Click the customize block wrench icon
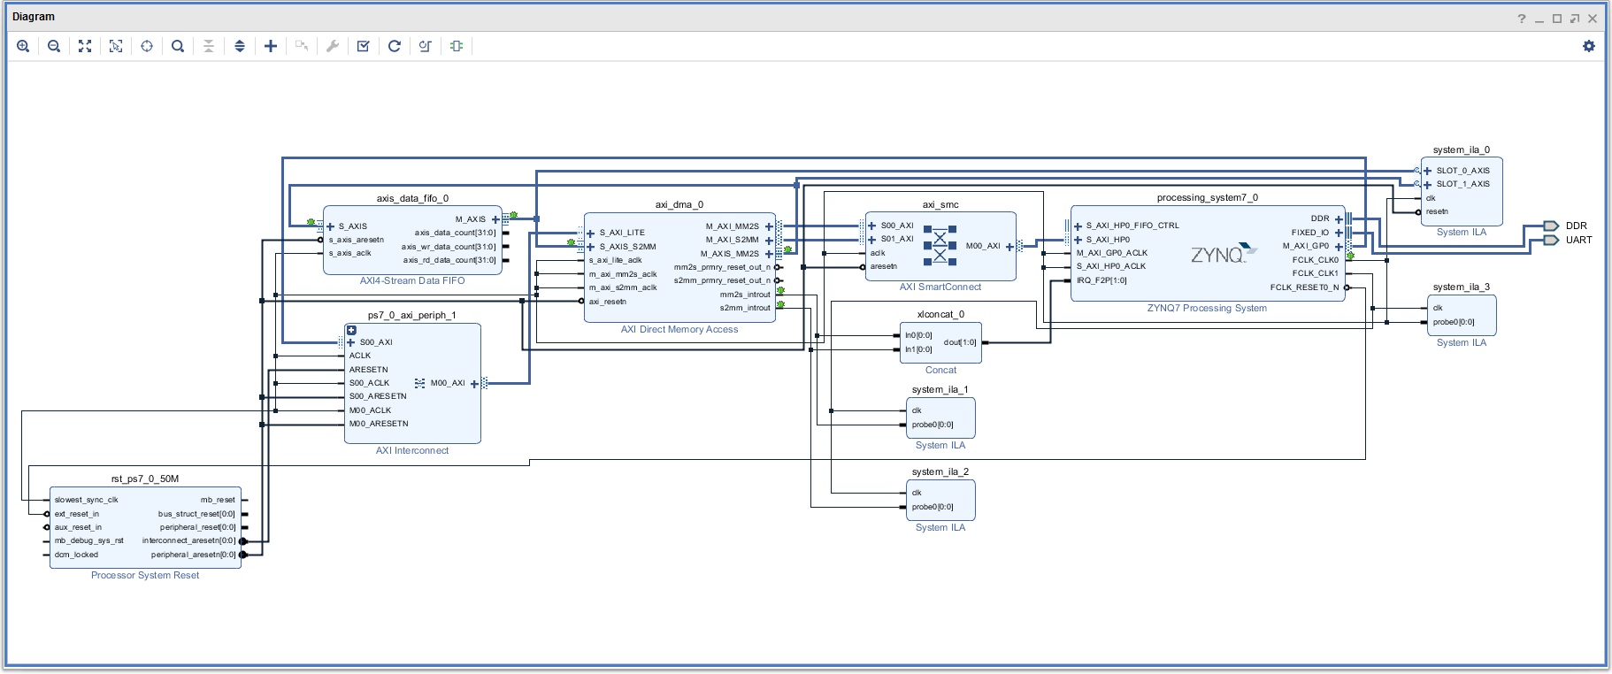Screen dimensions: 1612x674 pyautogui.click(x=333, y=46)
